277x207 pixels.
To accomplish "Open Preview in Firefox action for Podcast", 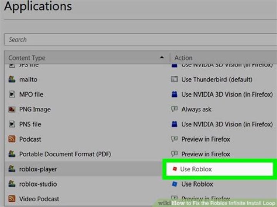I will [205, 139].
